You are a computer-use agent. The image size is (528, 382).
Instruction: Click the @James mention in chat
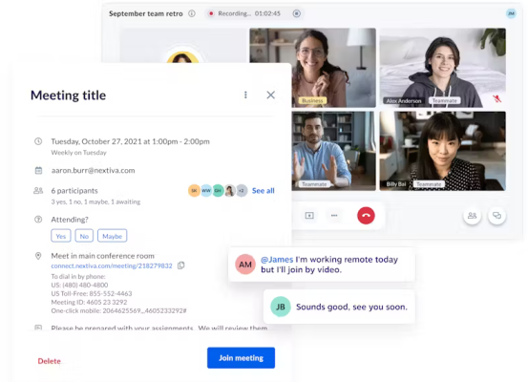click(277, 260)
